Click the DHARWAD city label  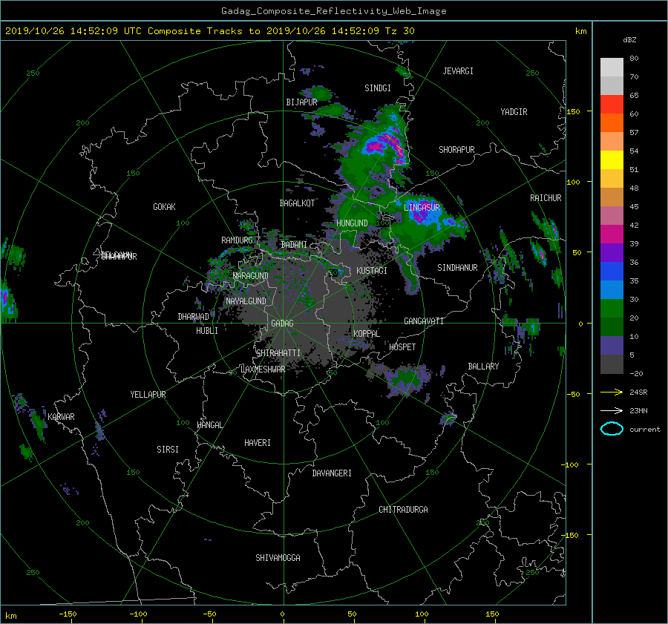pos(193,317)
